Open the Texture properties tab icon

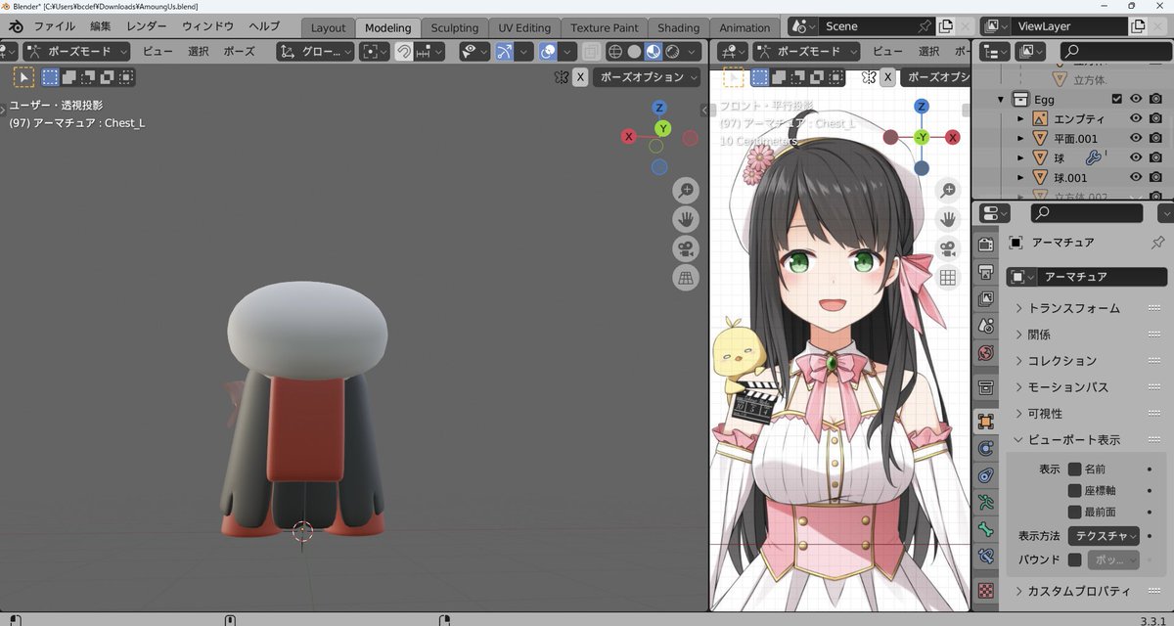click(x=986, y=591)
